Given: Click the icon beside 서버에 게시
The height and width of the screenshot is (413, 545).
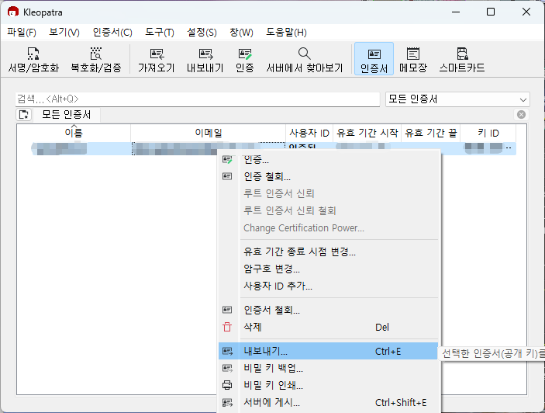Looking at the screenshot, I should [227, 403].
